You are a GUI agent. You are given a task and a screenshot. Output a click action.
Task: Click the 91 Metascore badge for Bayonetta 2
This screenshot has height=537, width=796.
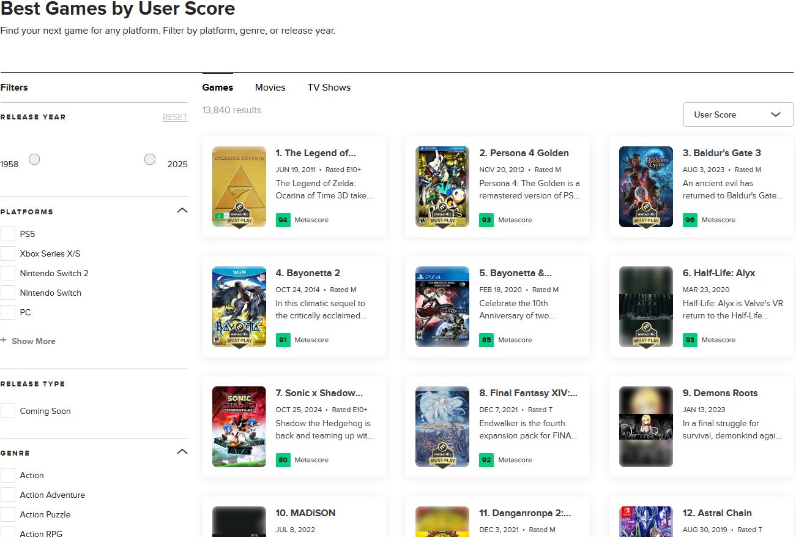[x=283, y=340]
